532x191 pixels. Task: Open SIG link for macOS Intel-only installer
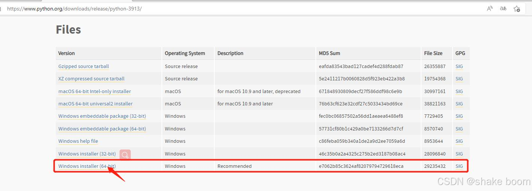[x=459, y=92]
